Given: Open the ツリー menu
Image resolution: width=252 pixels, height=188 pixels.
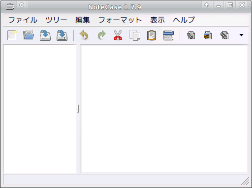Looking at the screenshot, I should (56, 20).
